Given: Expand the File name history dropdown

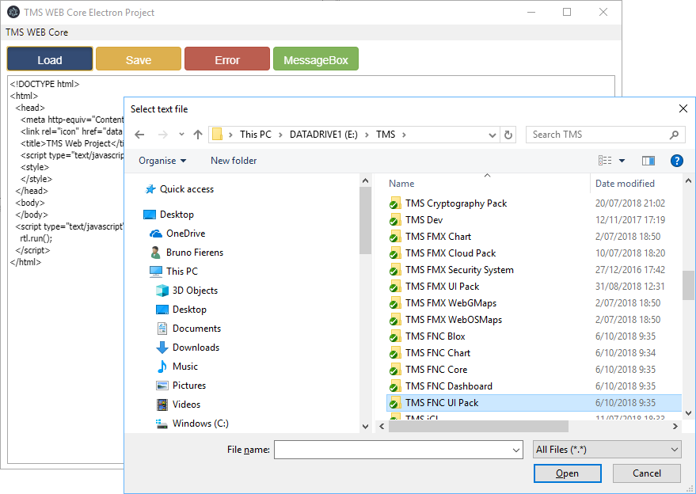Looking at the screenshot, I should (x=515, y=450).
